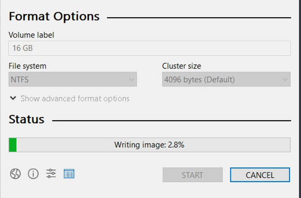This screenshot has width=301, height=198.
Task: Click the green filled part of progress bar
Action: pyautogui.click(x=13, y=145)
